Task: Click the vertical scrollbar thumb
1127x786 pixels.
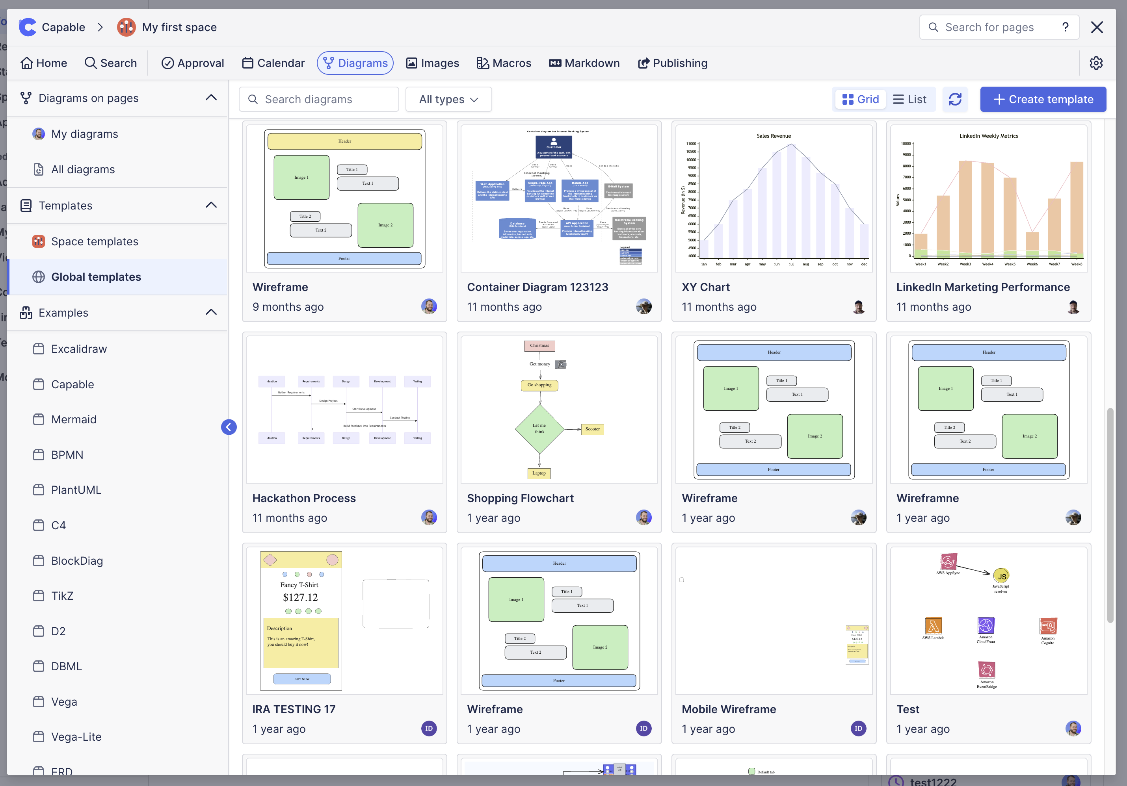Action: point(1110,515)
